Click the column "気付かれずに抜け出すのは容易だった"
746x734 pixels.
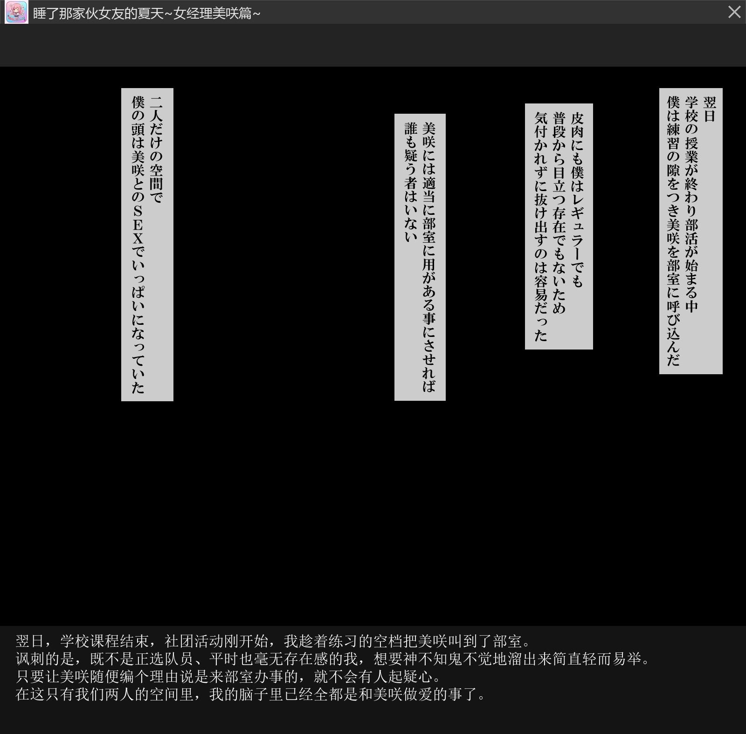(540, 226)
